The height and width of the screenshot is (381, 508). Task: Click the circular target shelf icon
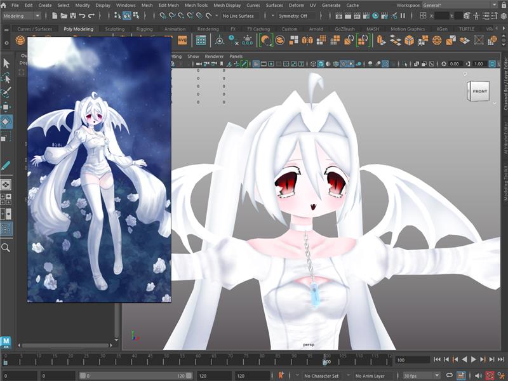click(437, 41)
